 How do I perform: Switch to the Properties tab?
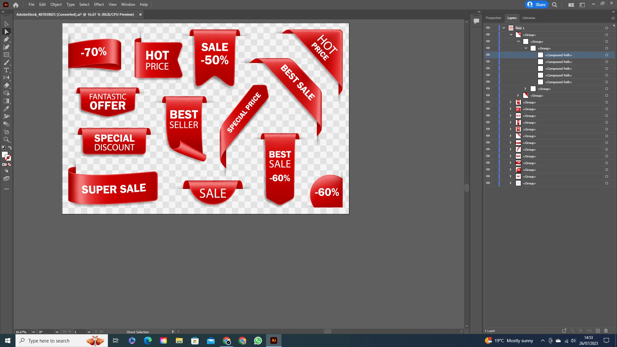493,18
